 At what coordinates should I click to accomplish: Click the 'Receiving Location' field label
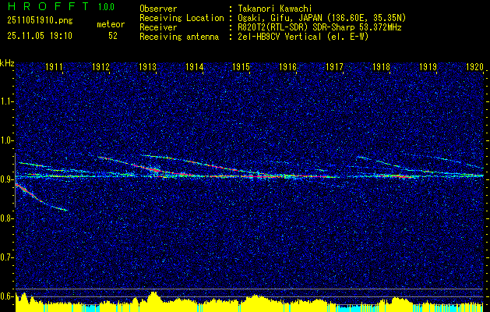pos(182,18)
